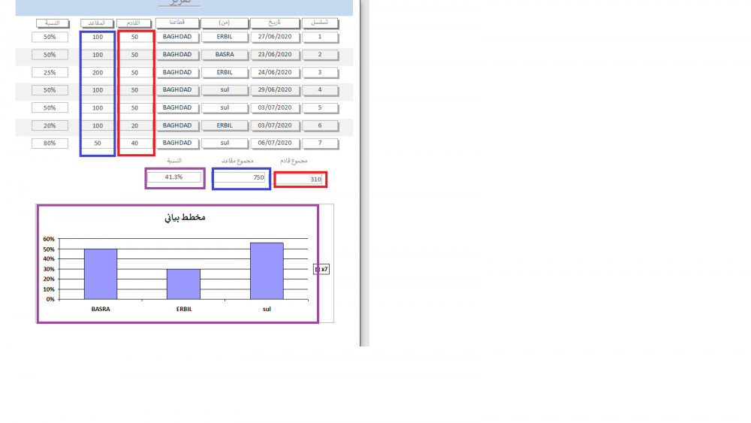The image size is (751, 423).
Task: Select the date cell 29/06/2020
Action: click(x=275, y=90)
